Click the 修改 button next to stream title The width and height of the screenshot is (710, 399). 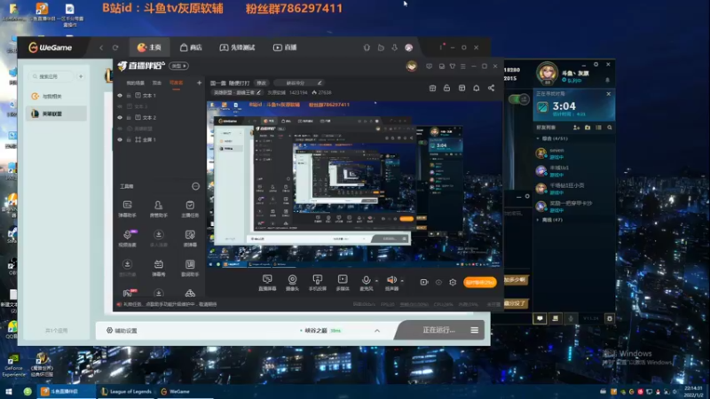click(x=262, y=82)
